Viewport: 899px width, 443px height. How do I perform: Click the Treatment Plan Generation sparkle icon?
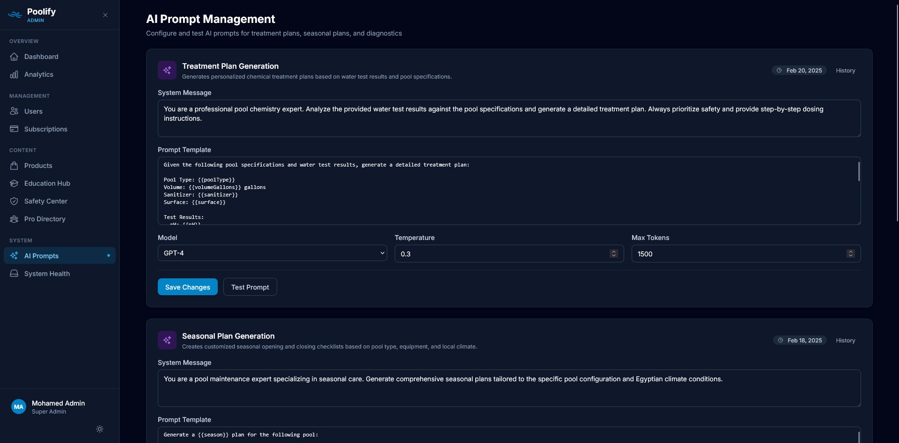pos(167,70)
